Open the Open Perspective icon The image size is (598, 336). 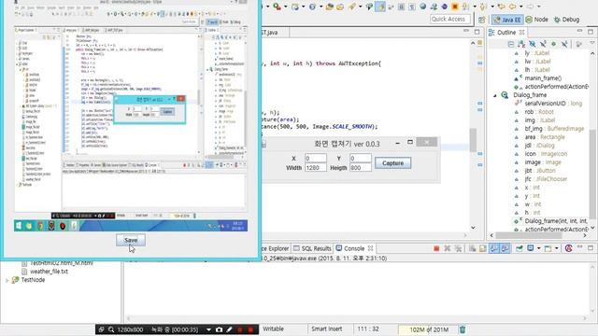482,20
